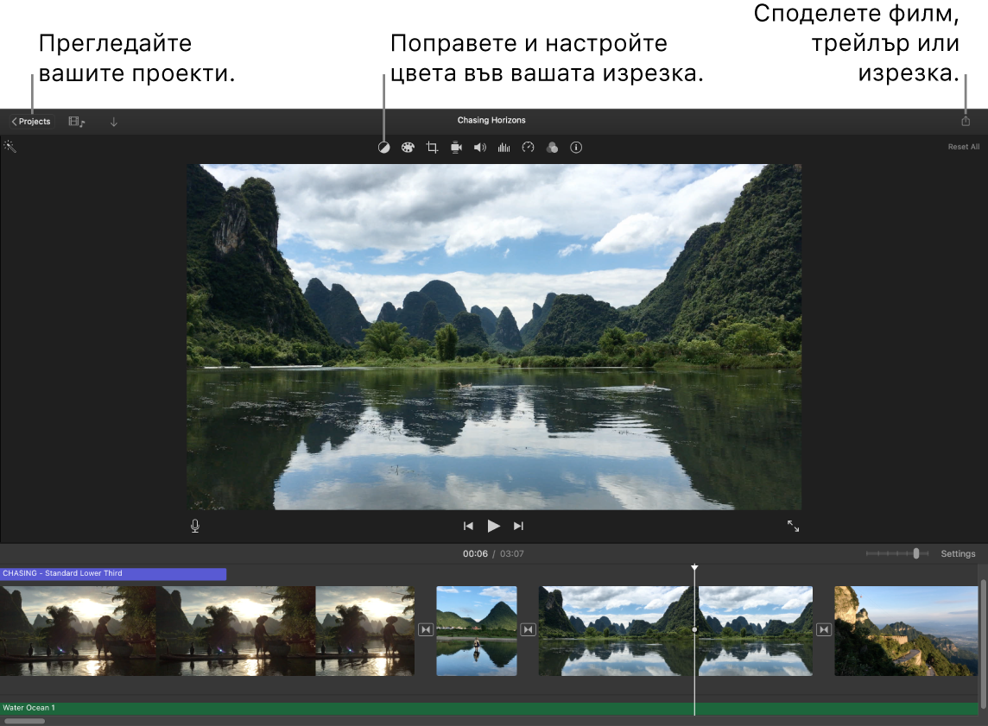The image size is (988, 726).
Task: Open the Color Balance tool
Action: click(384, 147)
